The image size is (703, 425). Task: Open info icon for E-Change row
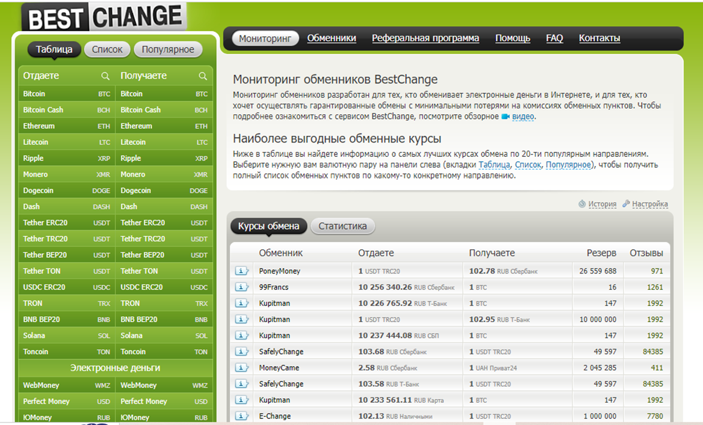click(x=242, y=416)
